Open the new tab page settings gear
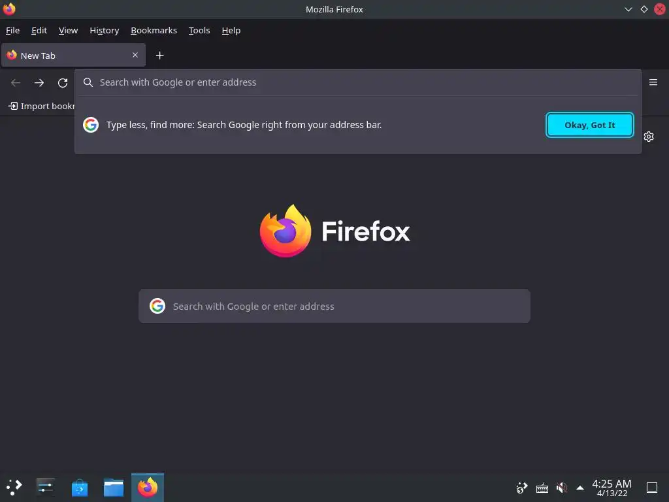The width and height of the screenshot is (669, 502). 649,137
